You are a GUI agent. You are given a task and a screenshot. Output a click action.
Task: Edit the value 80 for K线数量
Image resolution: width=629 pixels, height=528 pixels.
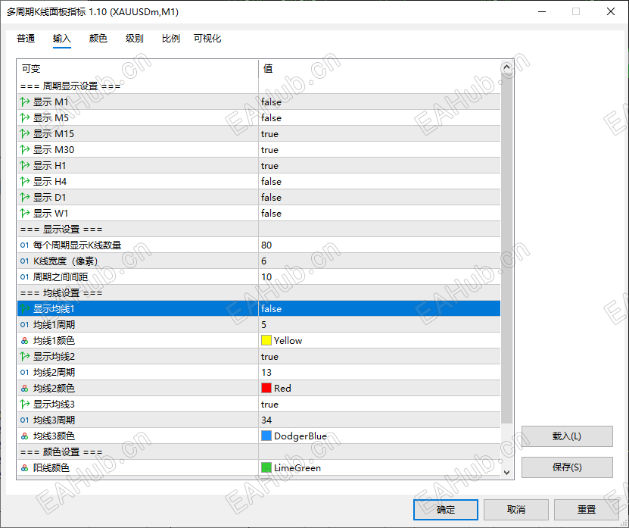(379, 245)
